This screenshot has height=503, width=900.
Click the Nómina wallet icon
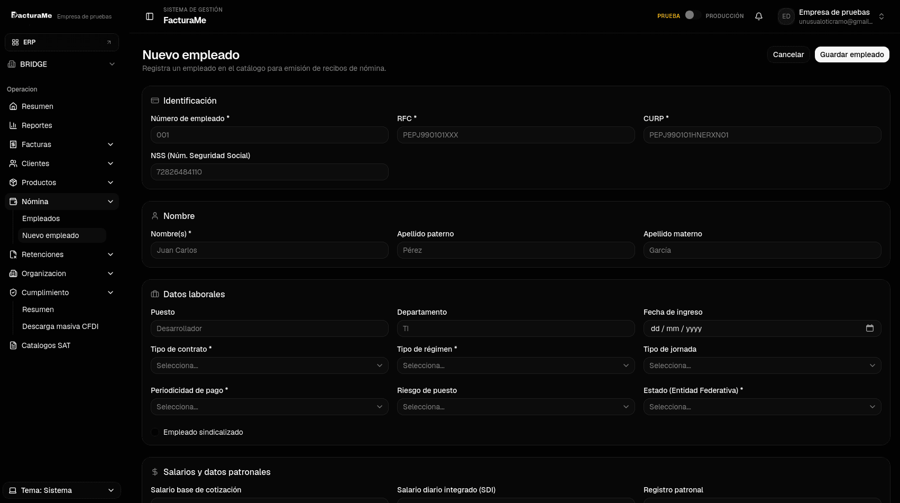pos(13,202)
